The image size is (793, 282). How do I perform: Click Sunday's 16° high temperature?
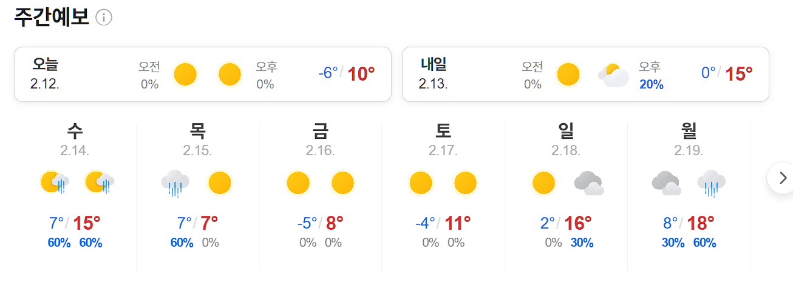point(578,223)
